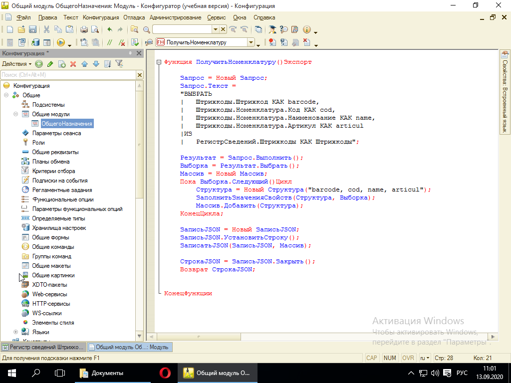Click the red X Delete icon in Configuration panel
The height and width of the screenshot is (383, 511).
[x=73, y=64]
